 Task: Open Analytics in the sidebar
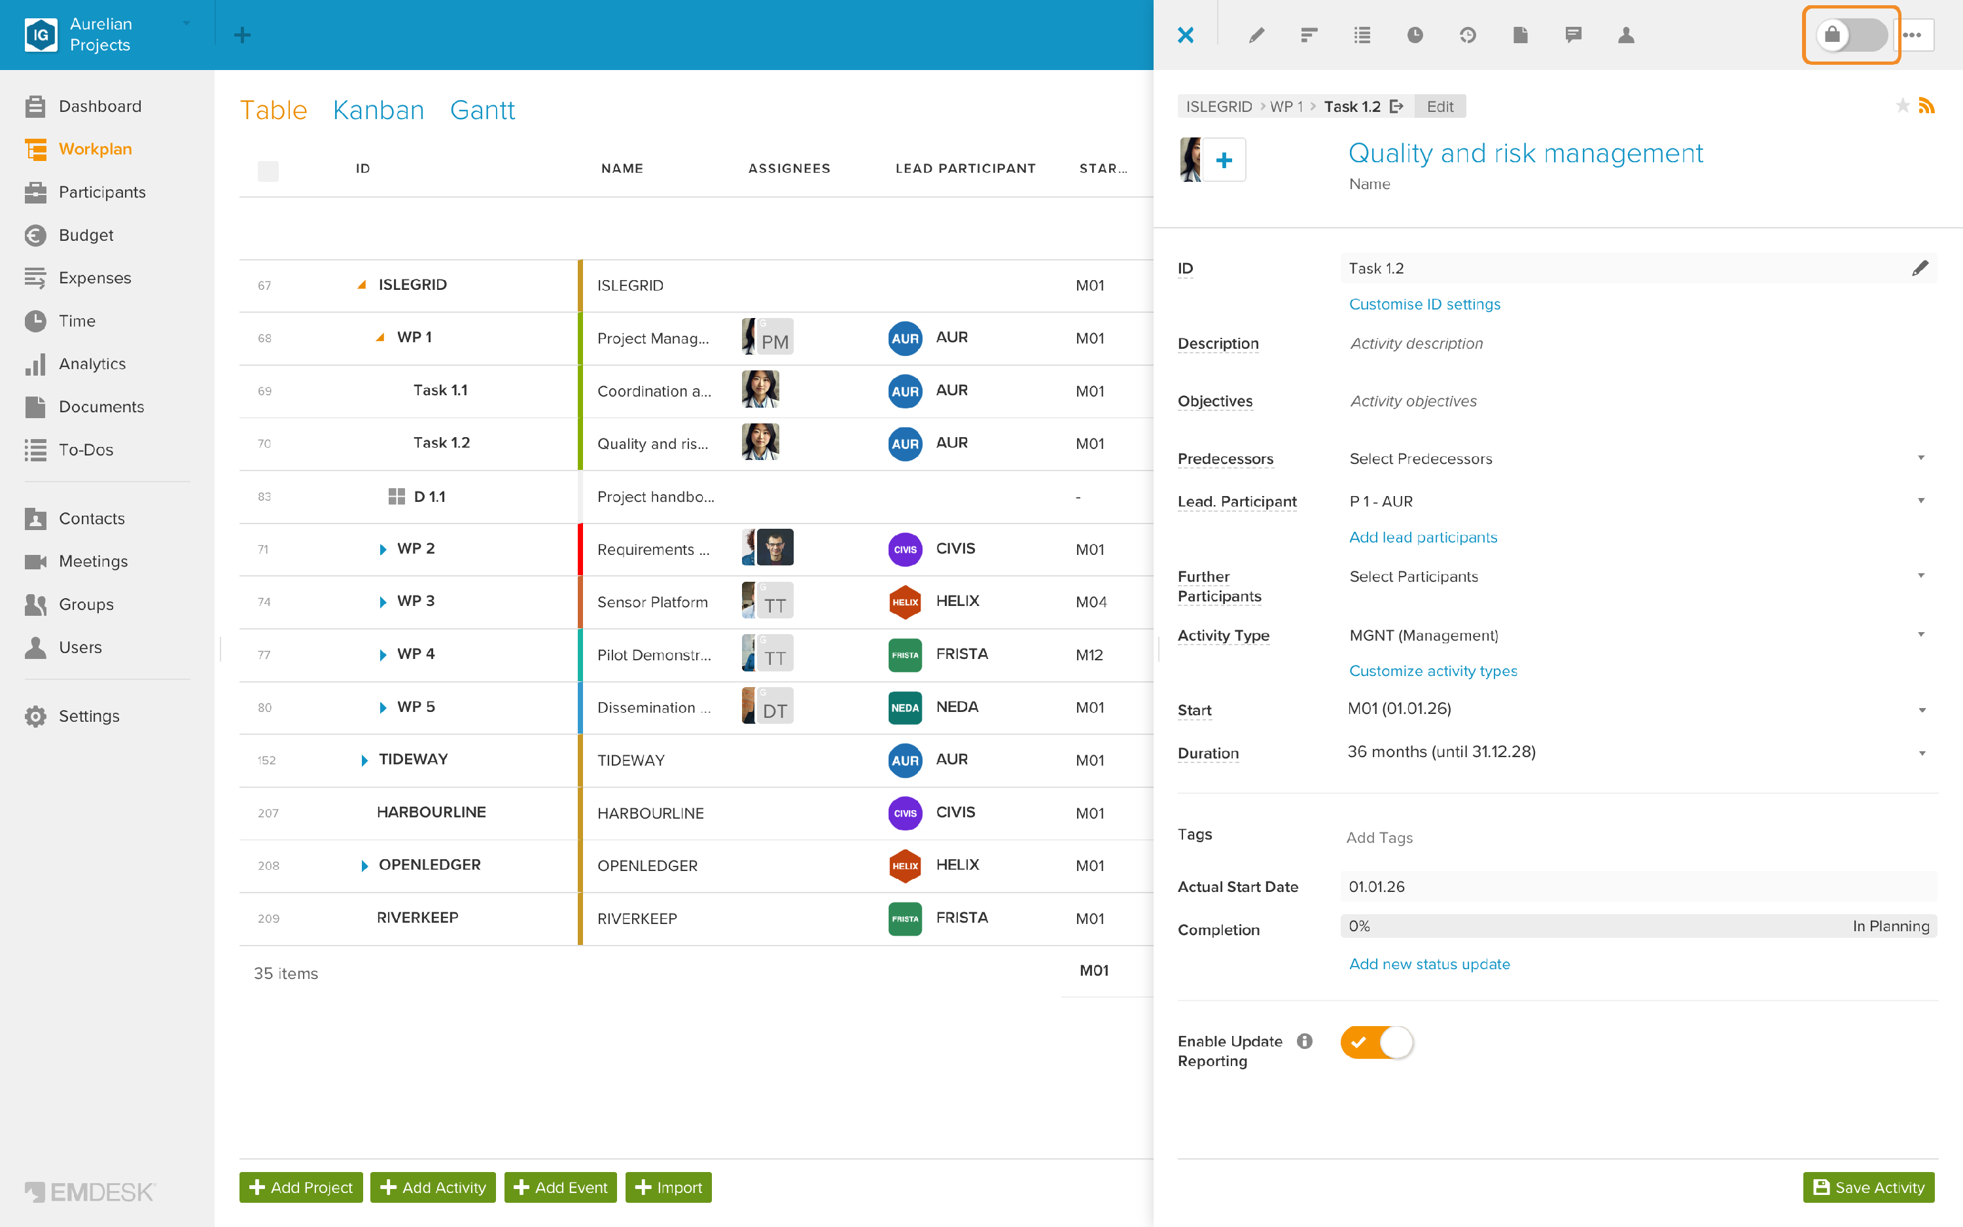click(x=92, y=364)
